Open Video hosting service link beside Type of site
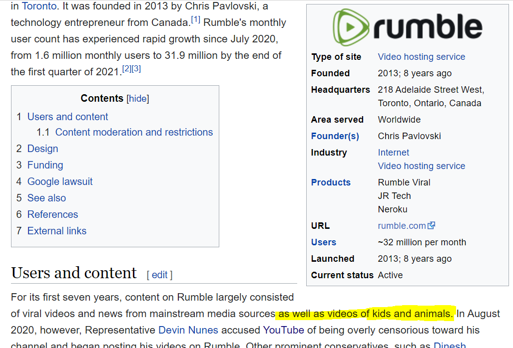513x348 pixels. click(422, 57)
